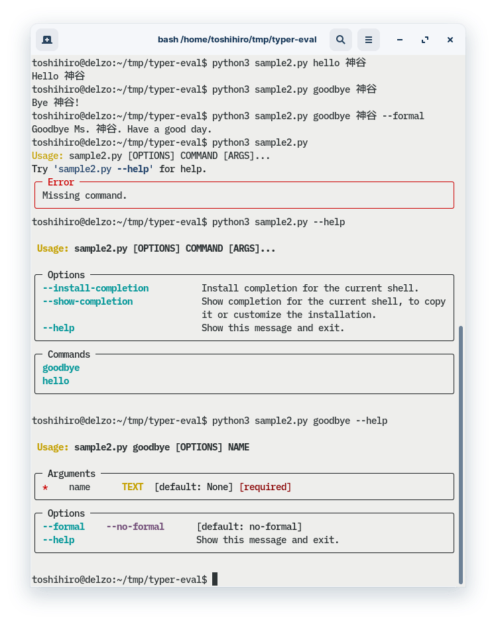
Task: Click the 'python3 sample2.py goodbye --help' command line
Action: [x=300, y=421]
